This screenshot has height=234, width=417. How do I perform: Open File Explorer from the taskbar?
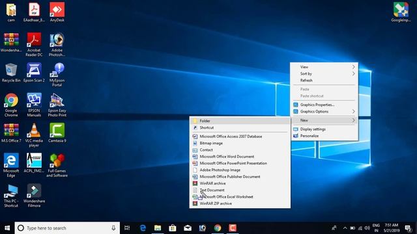coord(158,228)
